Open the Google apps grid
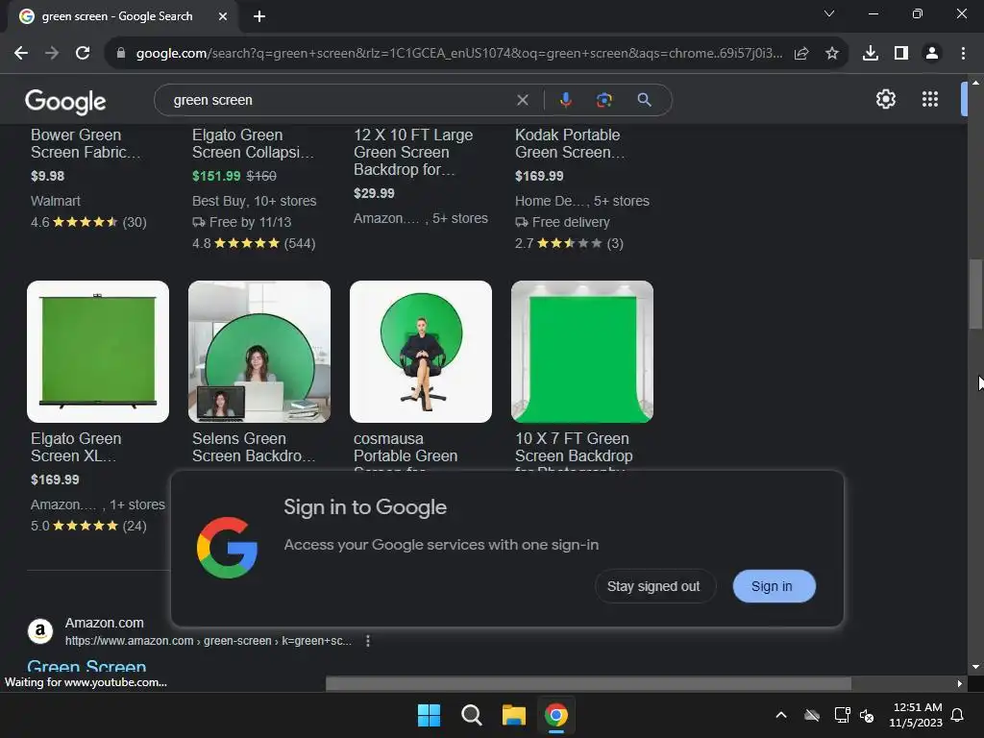The width and height of the screenshot is (984, 738). click(x=930, y=99)
